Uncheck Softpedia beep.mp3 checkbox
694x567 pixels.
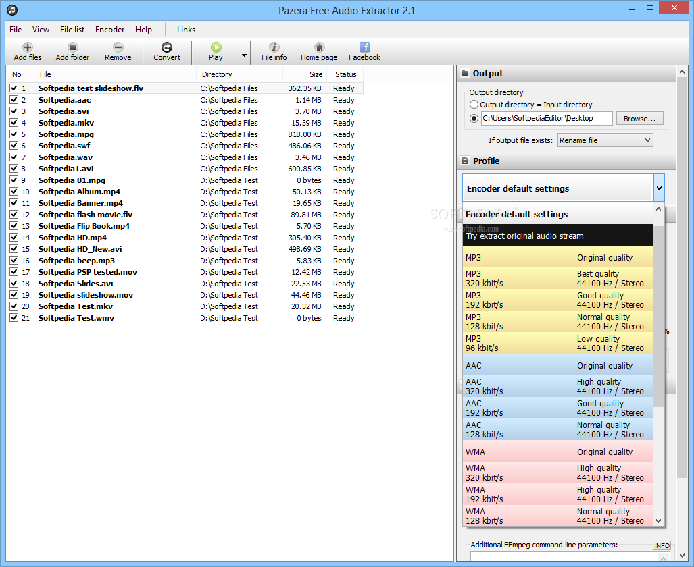[14, 261]
